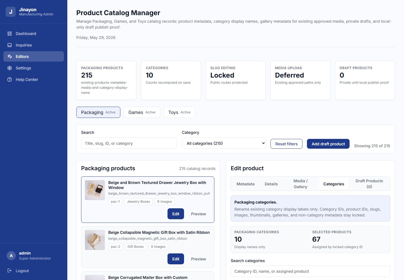
Task: Click the Showing 215 of 215 text
Action: 372,146
